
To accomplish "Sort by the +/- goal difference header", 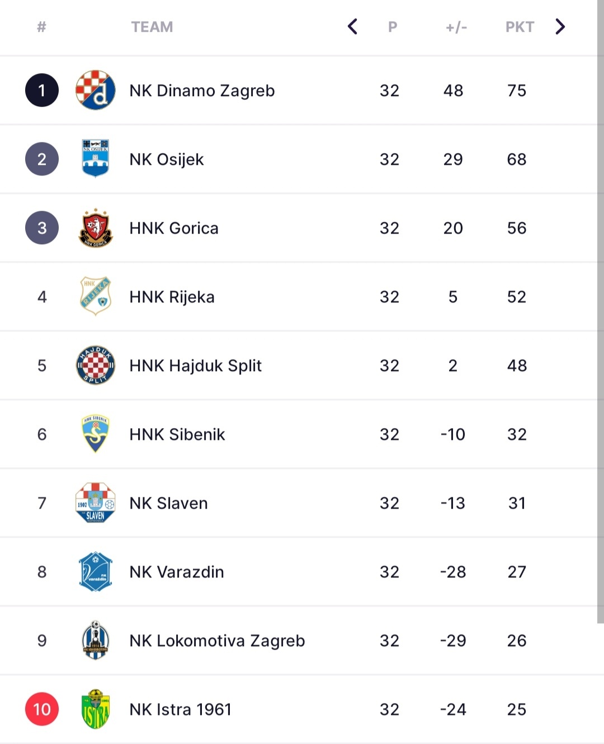I will (456, 27).
